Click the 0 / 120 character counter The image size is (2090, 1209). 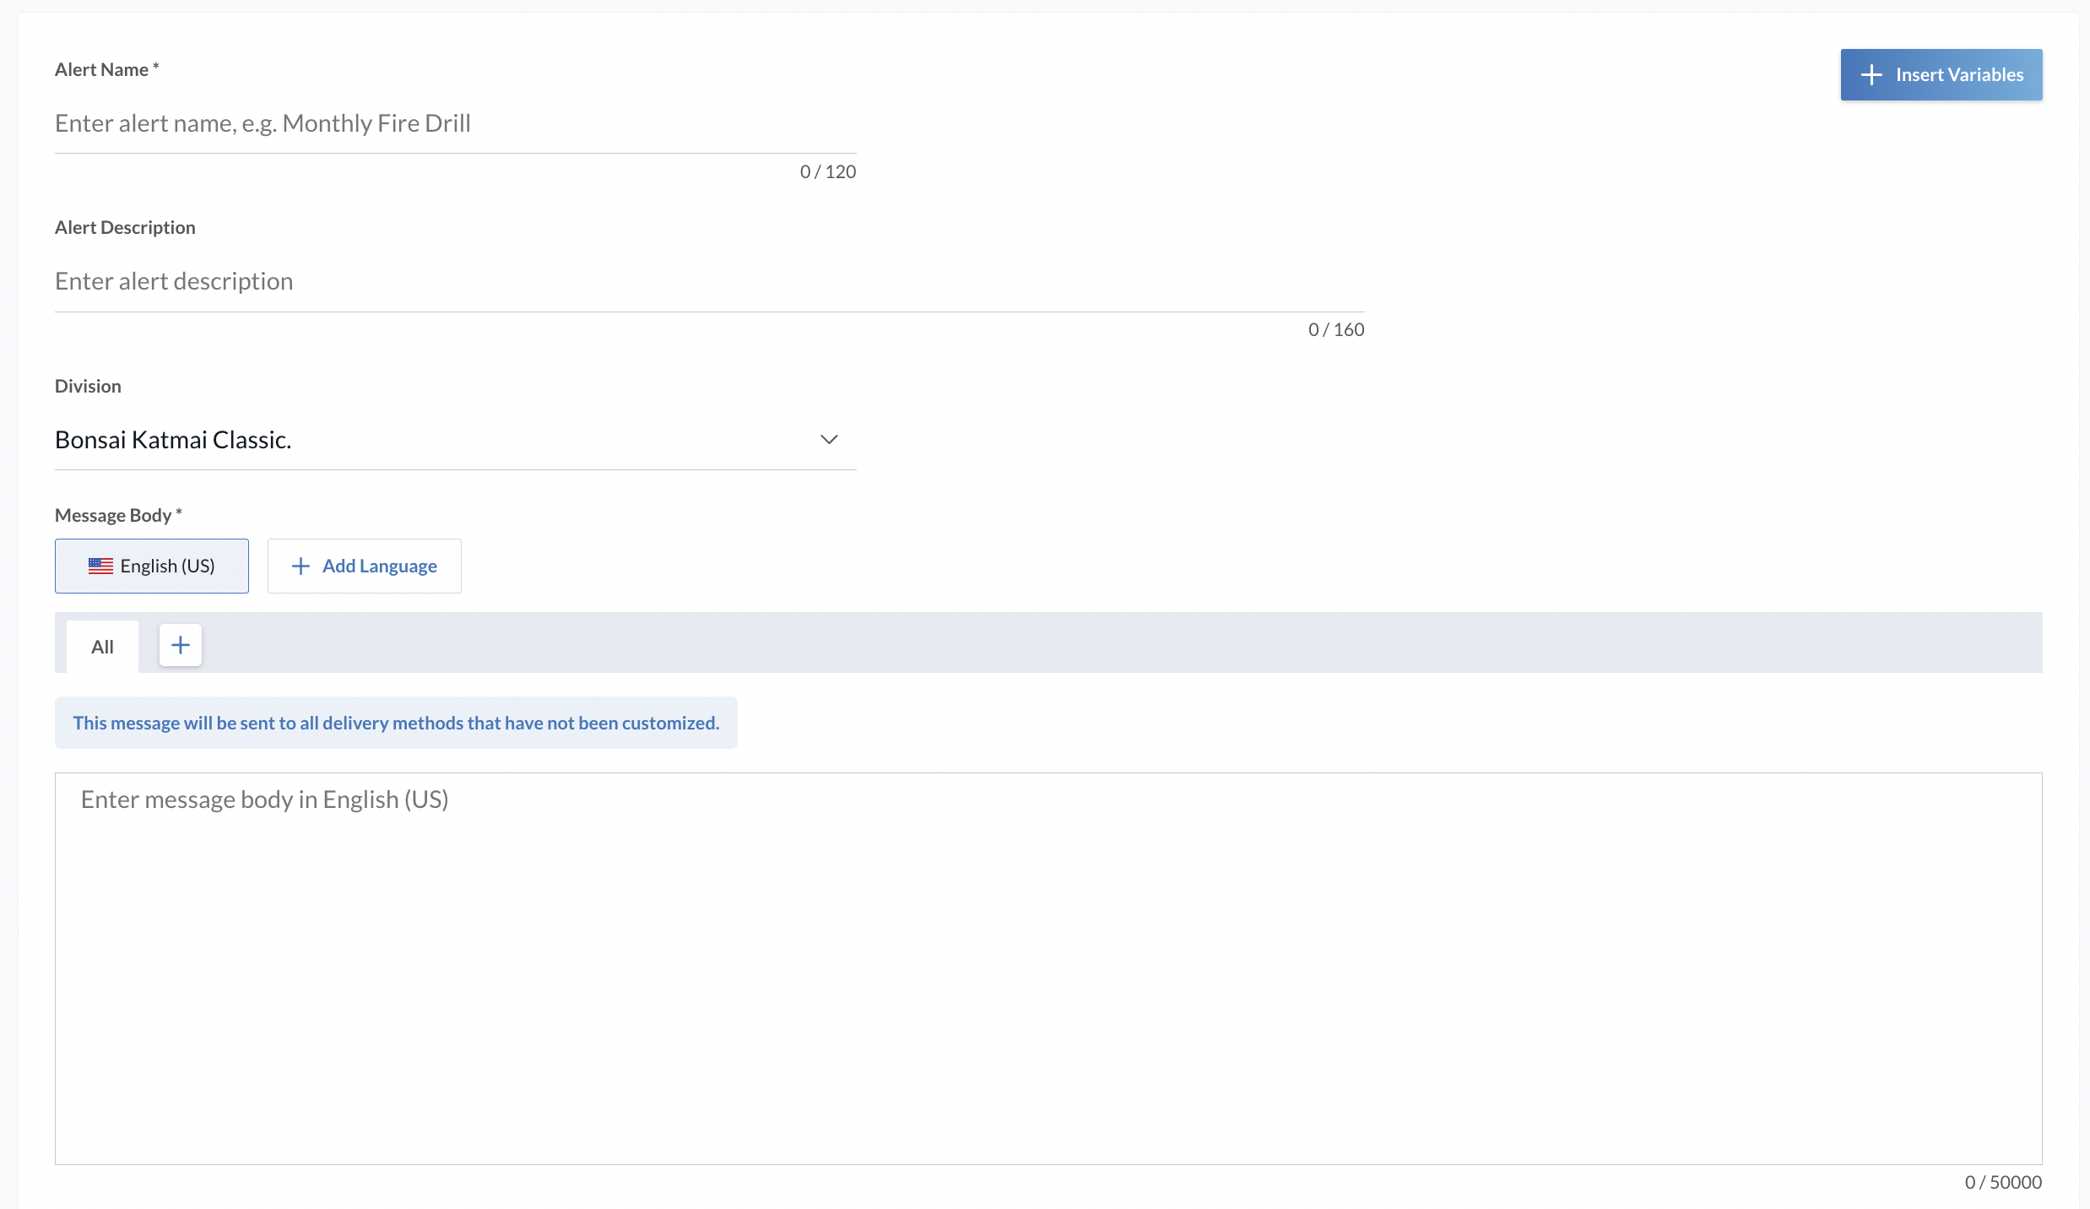point(828,172)
